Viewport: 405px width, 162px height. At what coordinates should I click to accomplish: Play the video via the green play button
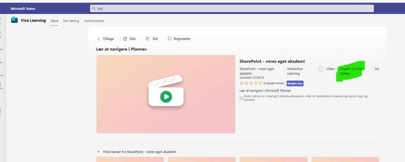166,97
